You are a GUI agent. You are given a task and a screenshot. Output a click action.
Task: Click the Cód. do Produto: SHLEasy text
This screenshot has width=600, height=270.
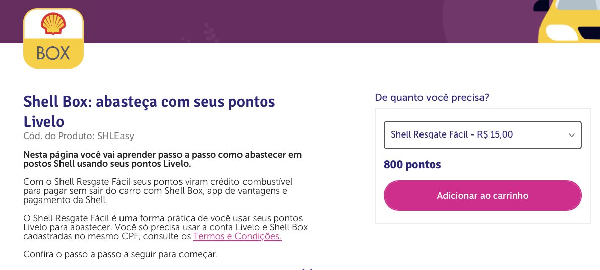click(79, 136)
